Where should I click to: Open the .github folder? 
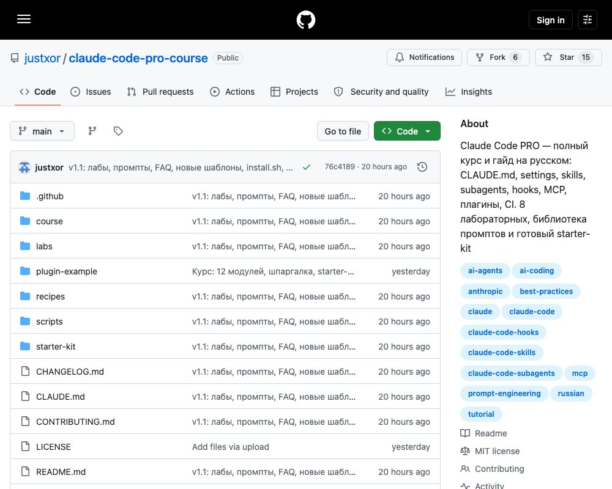(x=50, y=196)
